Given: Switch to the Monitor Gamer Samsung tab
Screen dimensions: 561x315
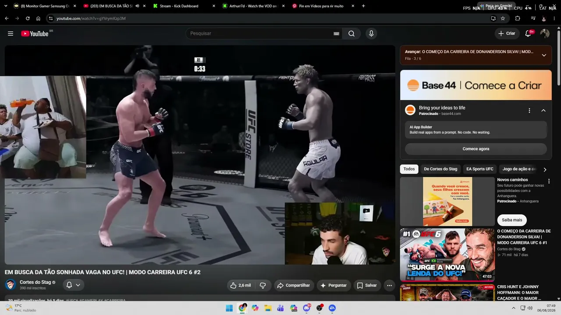Looking at the screenshot, I should click(45, 6).
